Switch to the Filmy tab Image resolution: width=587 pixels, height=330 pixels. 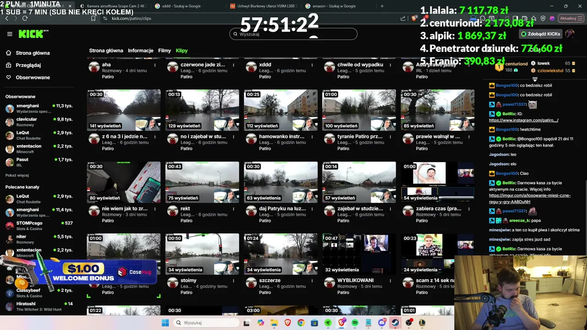point(165,50)
